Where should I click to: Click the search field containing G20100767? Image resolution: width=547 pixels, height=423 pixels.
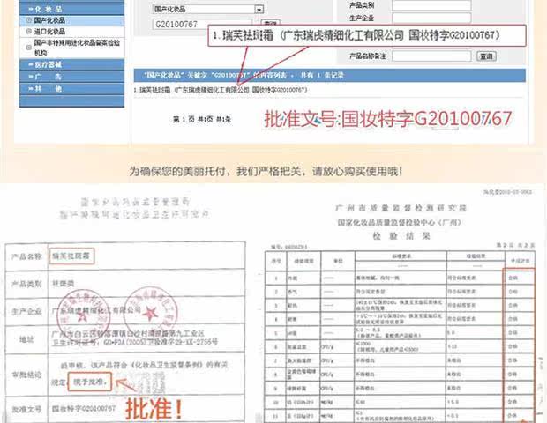(202, 25)
